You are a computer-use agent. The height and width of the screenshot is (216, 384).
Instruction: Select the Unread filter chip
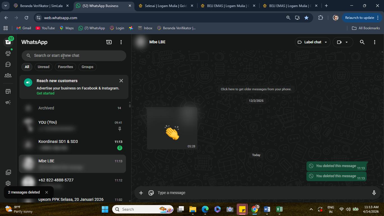(x=43, y=67)
